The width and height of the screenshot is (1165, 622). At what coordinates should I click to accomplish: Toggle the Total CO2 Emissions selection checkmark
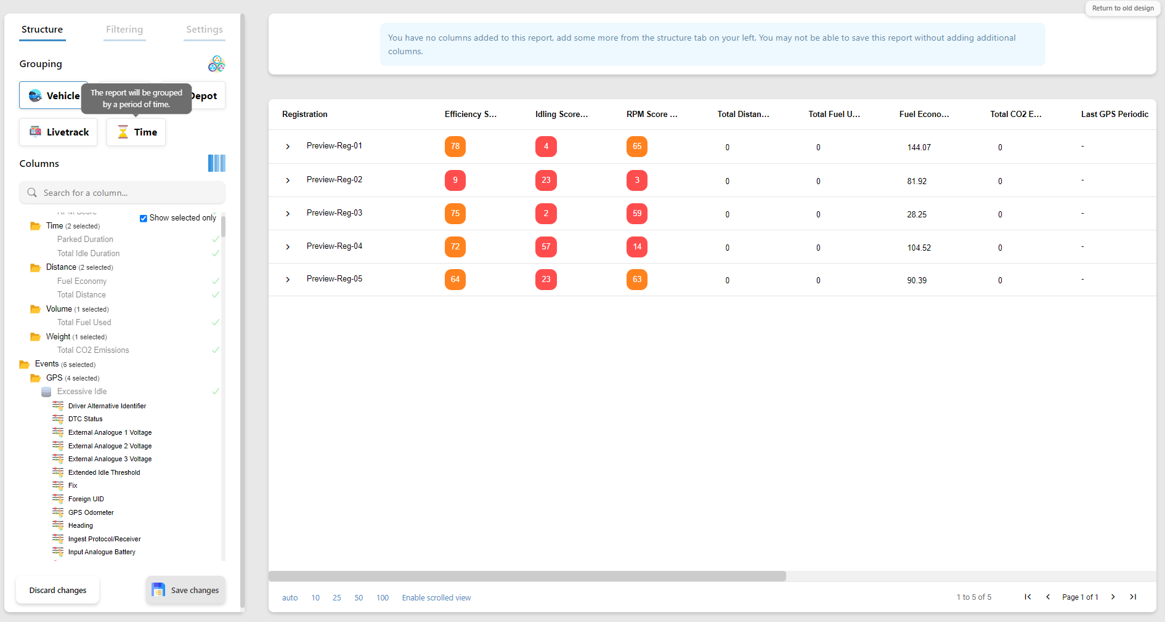(215, 350)
